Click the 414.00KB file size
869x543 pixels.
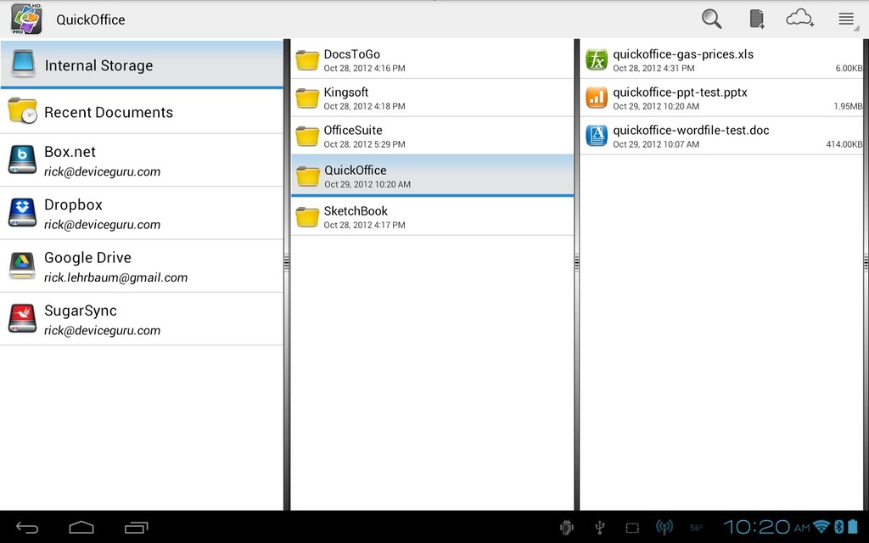844,144
